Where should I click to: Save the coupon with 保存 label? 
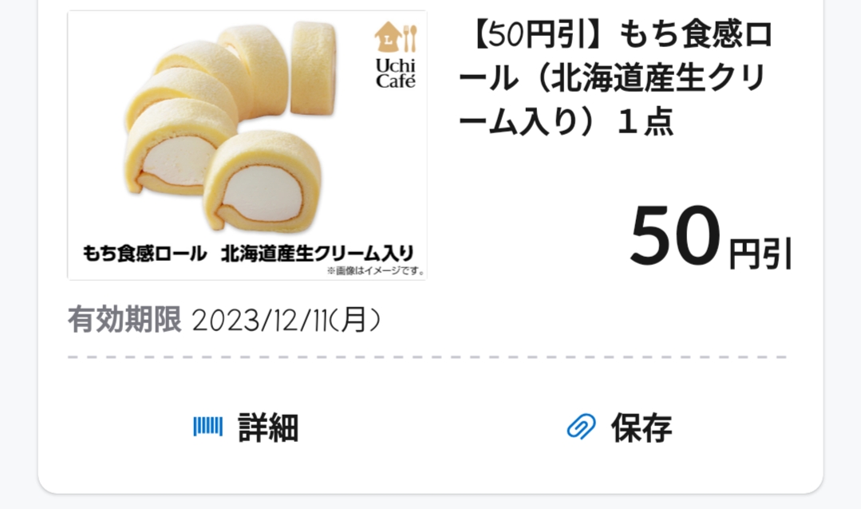642,427
